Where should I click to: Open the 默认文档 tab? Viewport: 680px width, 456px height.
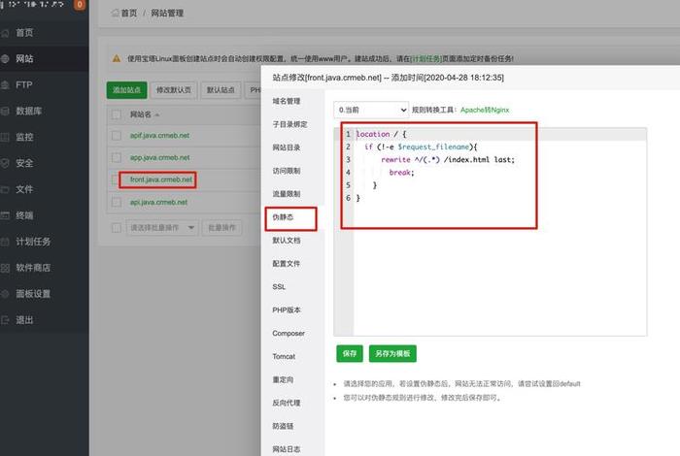287,241
